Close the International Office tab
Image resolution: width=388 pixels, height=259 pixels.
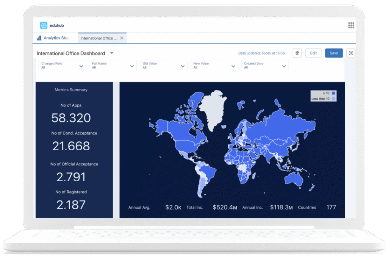point(121,38)
